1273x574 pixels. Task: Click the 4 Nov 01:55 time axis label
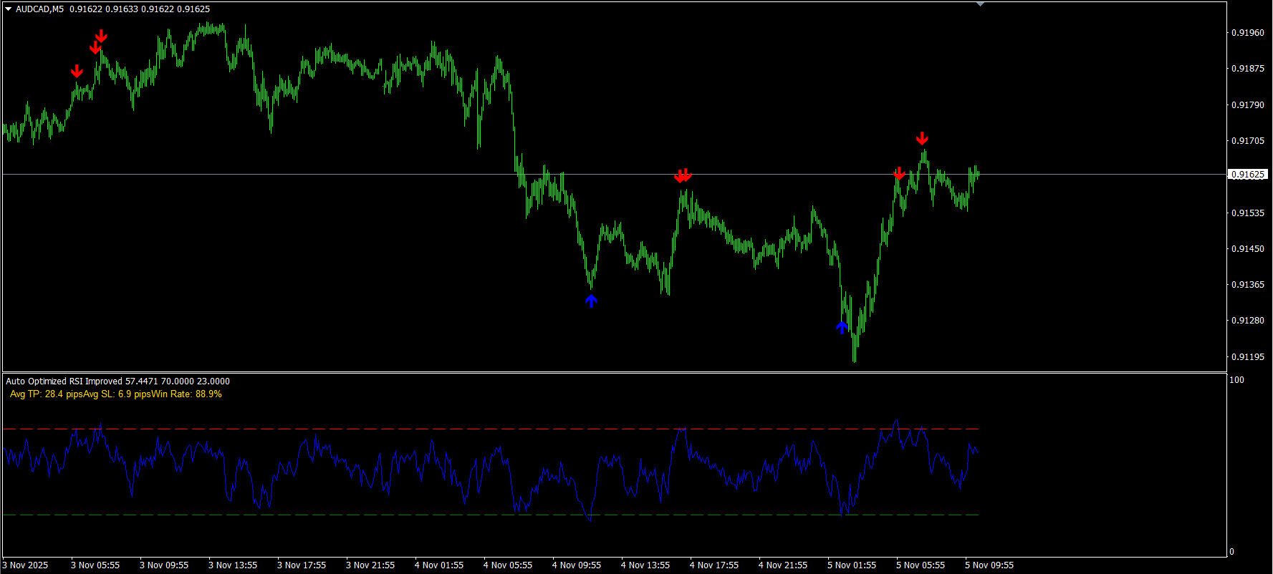point(439,565)
